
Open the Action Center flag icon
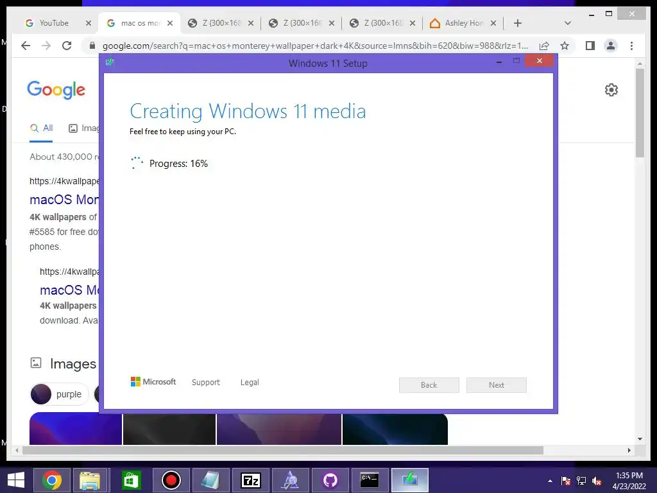point(566,481)
